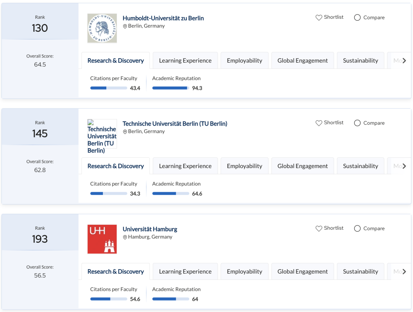Click the location pin beside Hamburg, Germany
413x312 pixels.
click(125, 237)
